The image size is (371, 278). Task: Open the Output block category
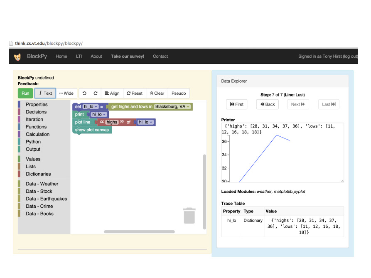[33, 149]
